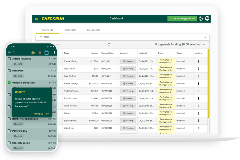This screenshot has height=160, width=240.
Task: Click the CHECKRUN logo
Action: pyautogui.click(x=53, y=19)
